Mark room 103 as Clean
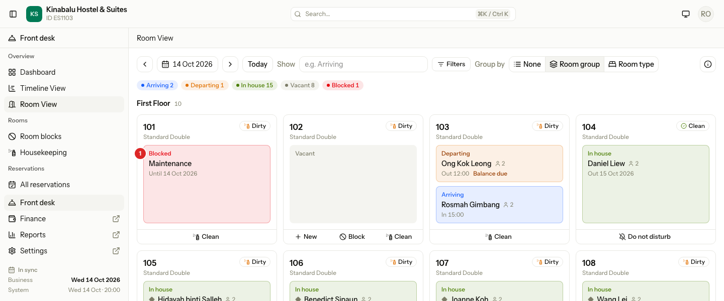This screenshot has height=301, width=724. coord(499,237)
